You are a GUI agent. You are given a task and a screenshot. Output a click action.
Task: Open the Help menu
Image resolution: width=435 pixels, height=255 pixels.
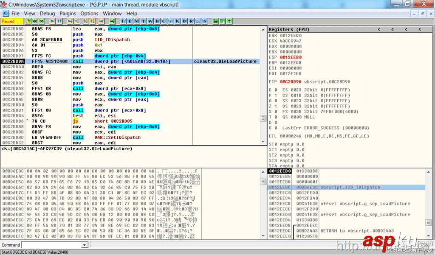(x=132, y=13)
